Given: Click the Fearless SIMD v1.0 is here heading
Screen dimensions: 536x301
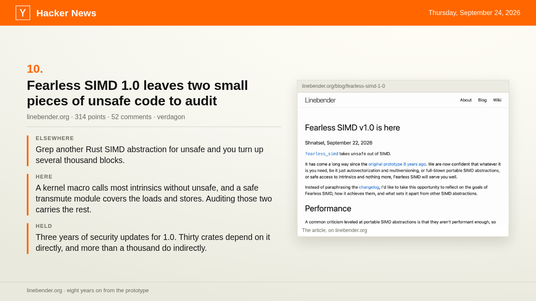Looking at the screenshot, I should pos(353,128).
